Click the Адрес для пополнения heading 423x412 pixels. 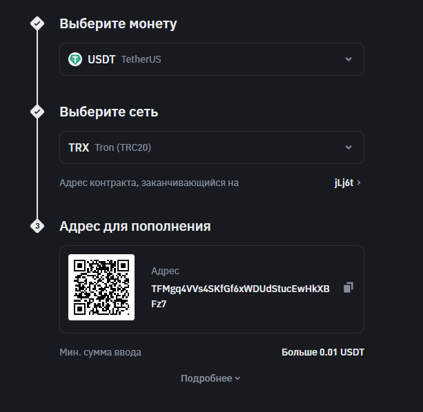[x=135, y=226]
